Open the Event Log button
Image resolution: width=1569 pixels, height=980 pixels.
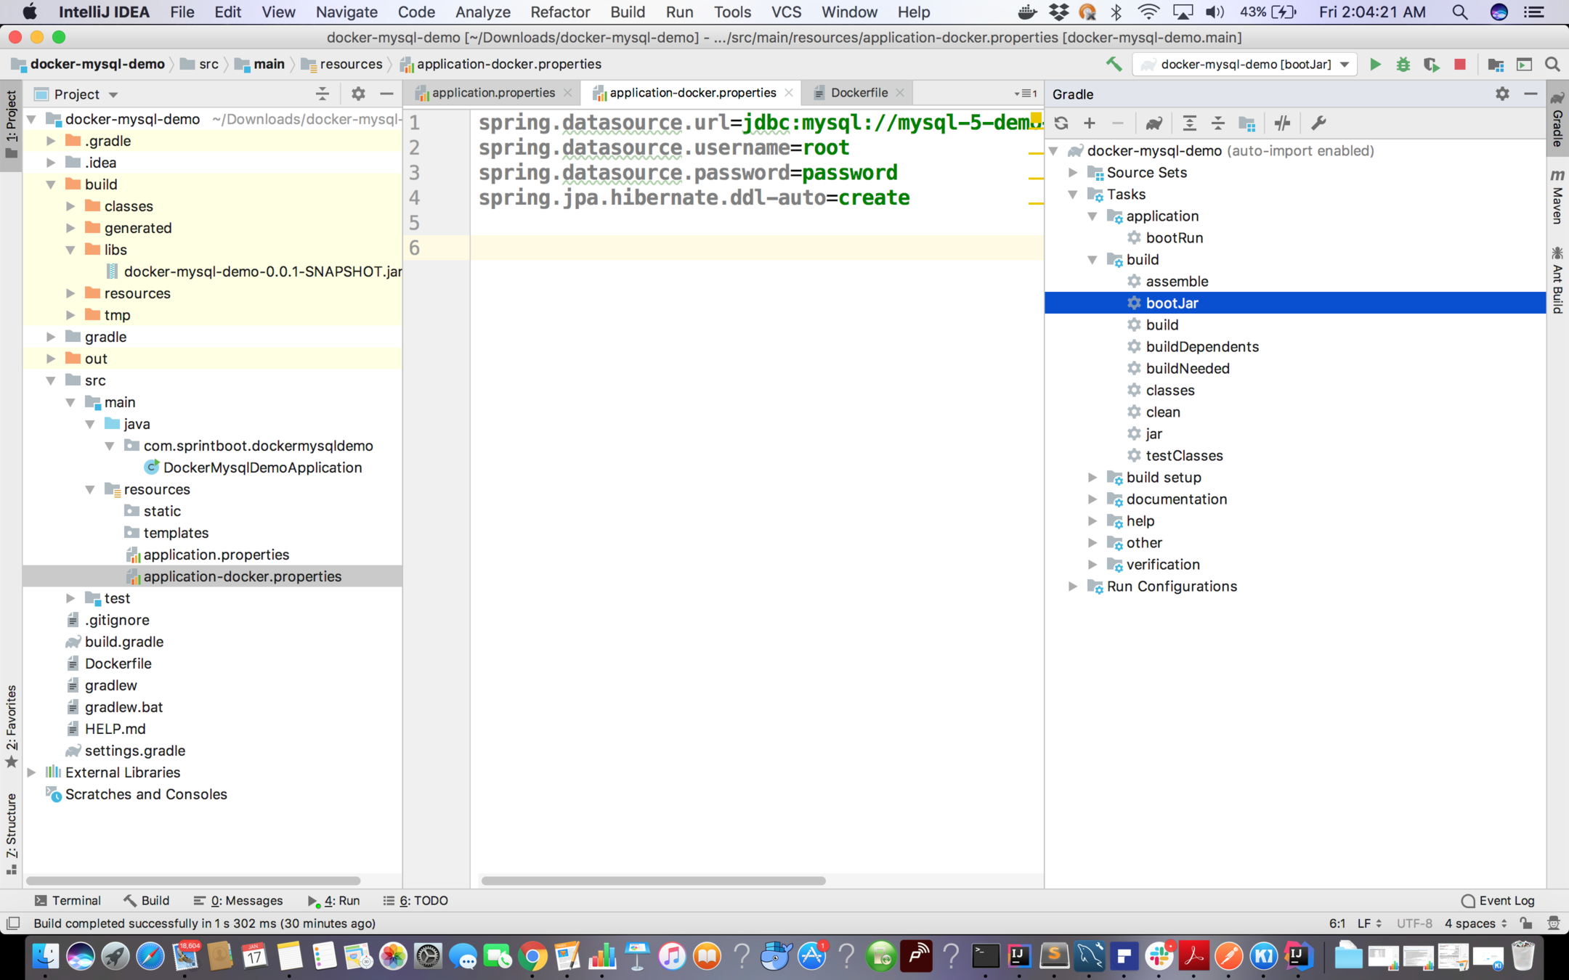tap(1498, 900)
